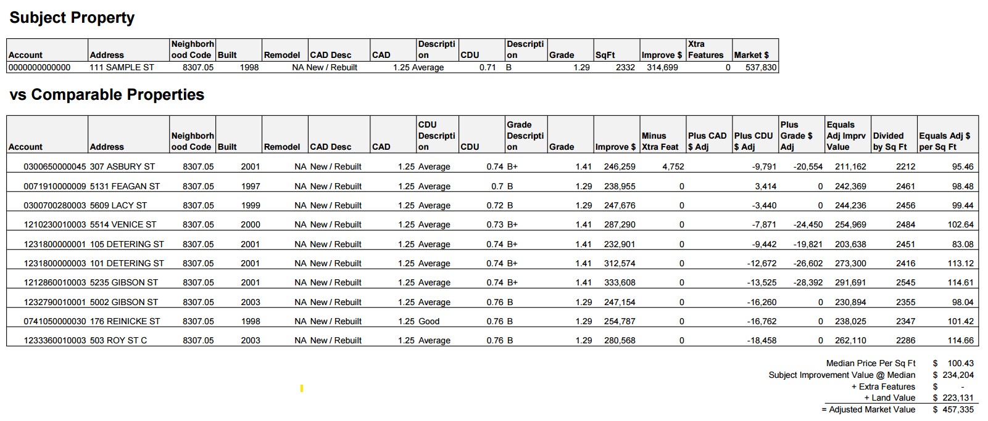The height and width of the screenshot is (421, 988).
Task: Select subject SqFt value 2332
Action: pyautogui.click(x=625, y=67)
